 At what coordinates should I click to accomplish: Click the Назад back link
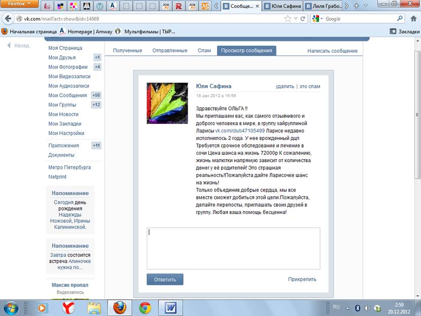point(18,45)
